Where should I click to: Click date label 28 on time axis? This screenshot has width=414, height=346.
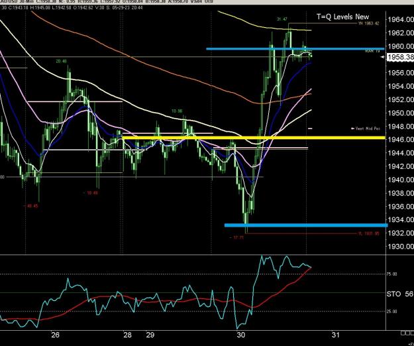[127, 335]
